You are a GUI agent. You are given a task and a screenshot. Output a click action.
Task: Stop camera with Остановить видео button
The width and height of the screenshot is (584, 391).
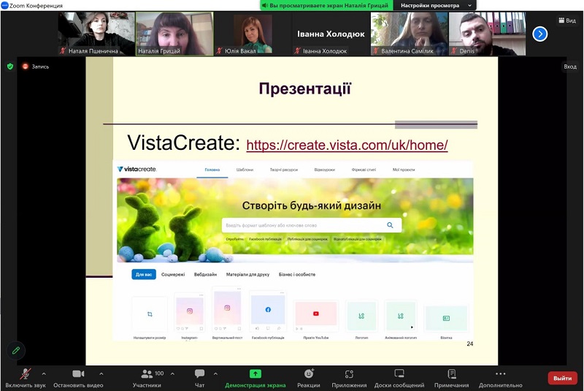point(78,379)
